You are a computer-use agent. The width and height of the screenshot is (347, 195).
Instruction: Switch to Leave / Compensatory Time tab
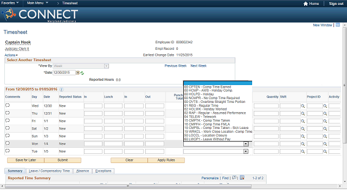point(49,171)
